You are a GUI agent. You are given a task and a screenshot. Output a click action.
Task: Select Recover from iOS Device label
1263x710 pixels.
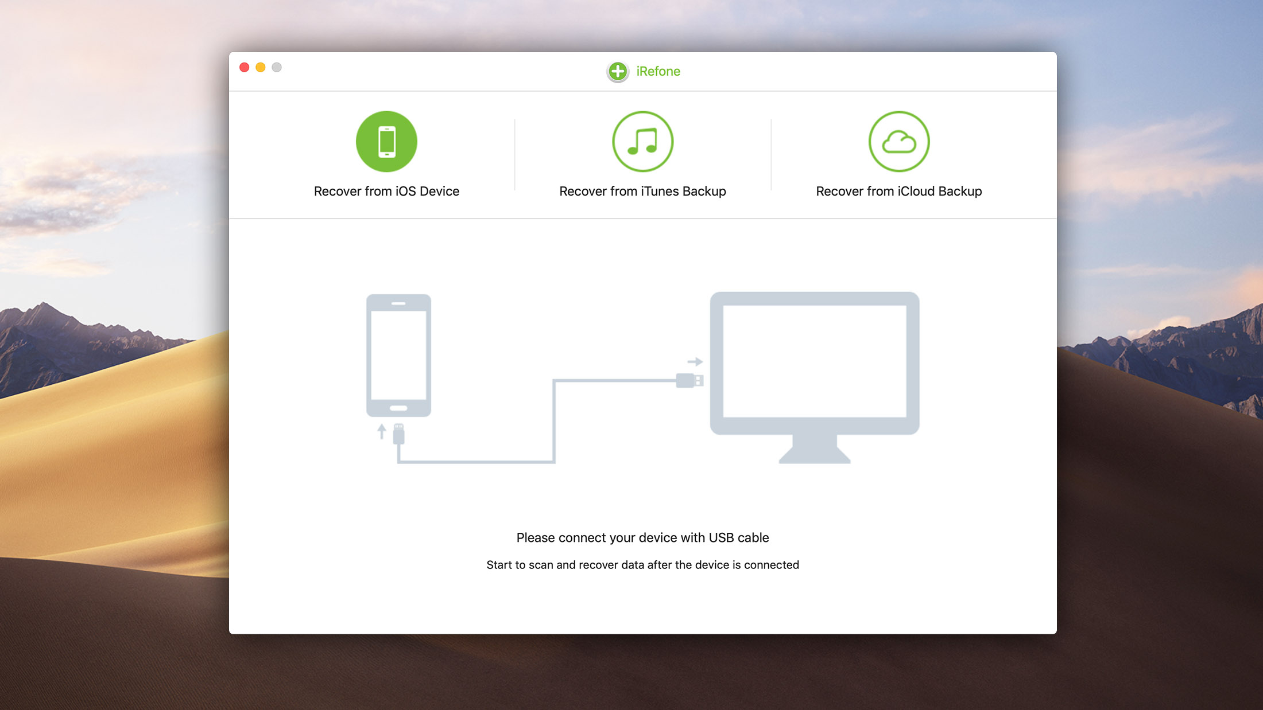click(x=386, y=191)
